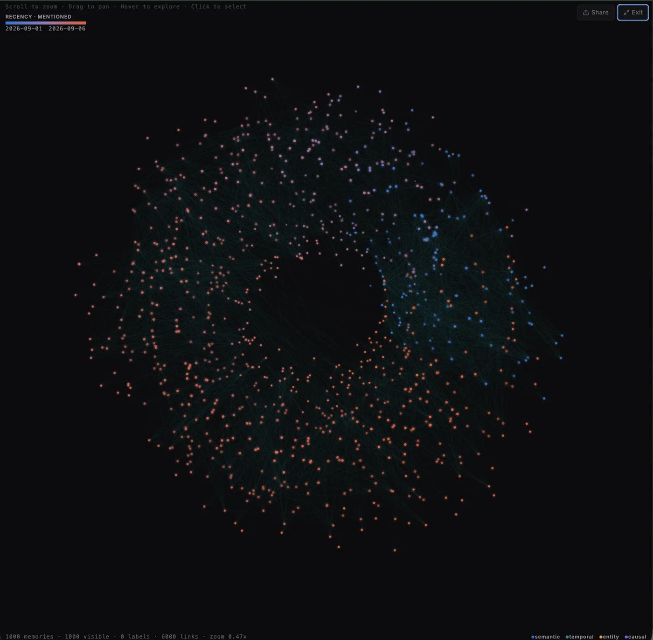Click the "6000 links" status text

(x=180, y=636)
